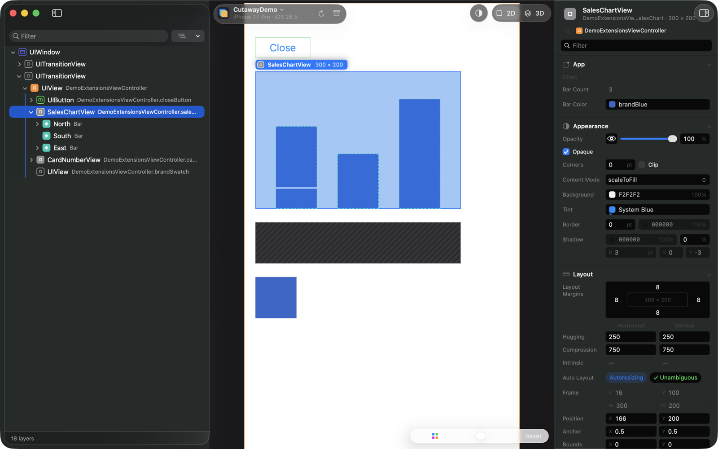Open the hierarchy display options dropdown

[x=197, y=36]
